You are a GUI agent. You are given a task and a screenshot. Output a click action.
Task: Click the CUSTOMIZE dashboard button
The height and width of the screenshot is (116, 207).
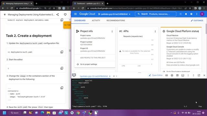point(197,21)
